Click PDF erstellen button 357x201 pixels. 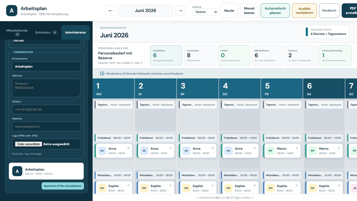(349, 11)
